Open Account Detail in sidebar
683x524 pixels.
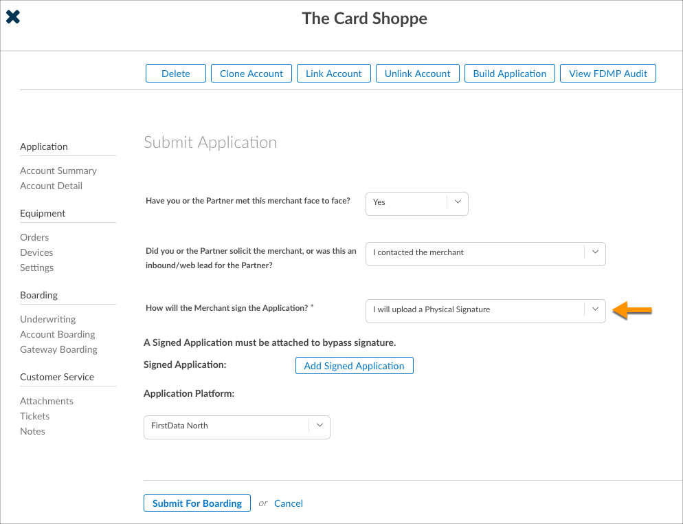pyautogui.click(x=51, y=186)
